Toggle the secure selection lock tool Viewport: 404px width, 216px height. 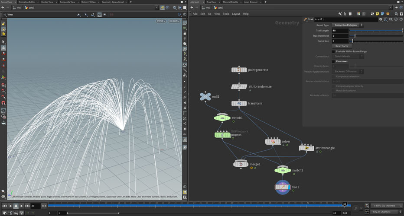pyautogui.click(x=3, y=48)
